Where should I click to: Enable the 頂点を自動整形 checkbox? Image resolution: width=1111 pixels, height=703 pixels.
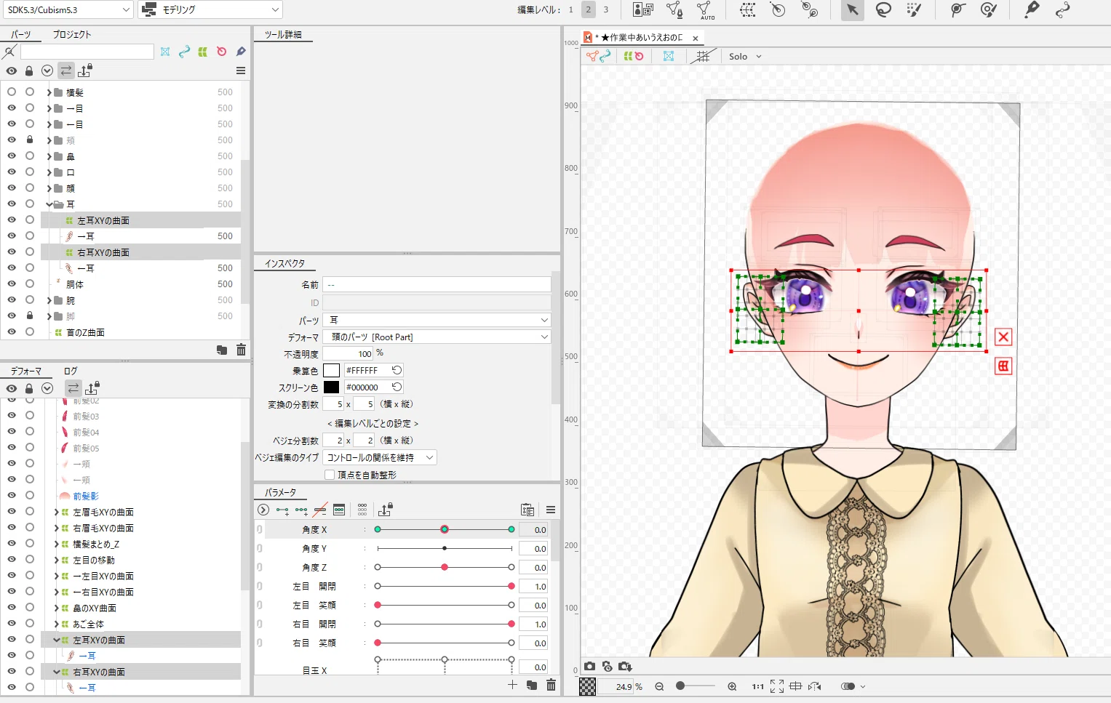click(330, 475)
